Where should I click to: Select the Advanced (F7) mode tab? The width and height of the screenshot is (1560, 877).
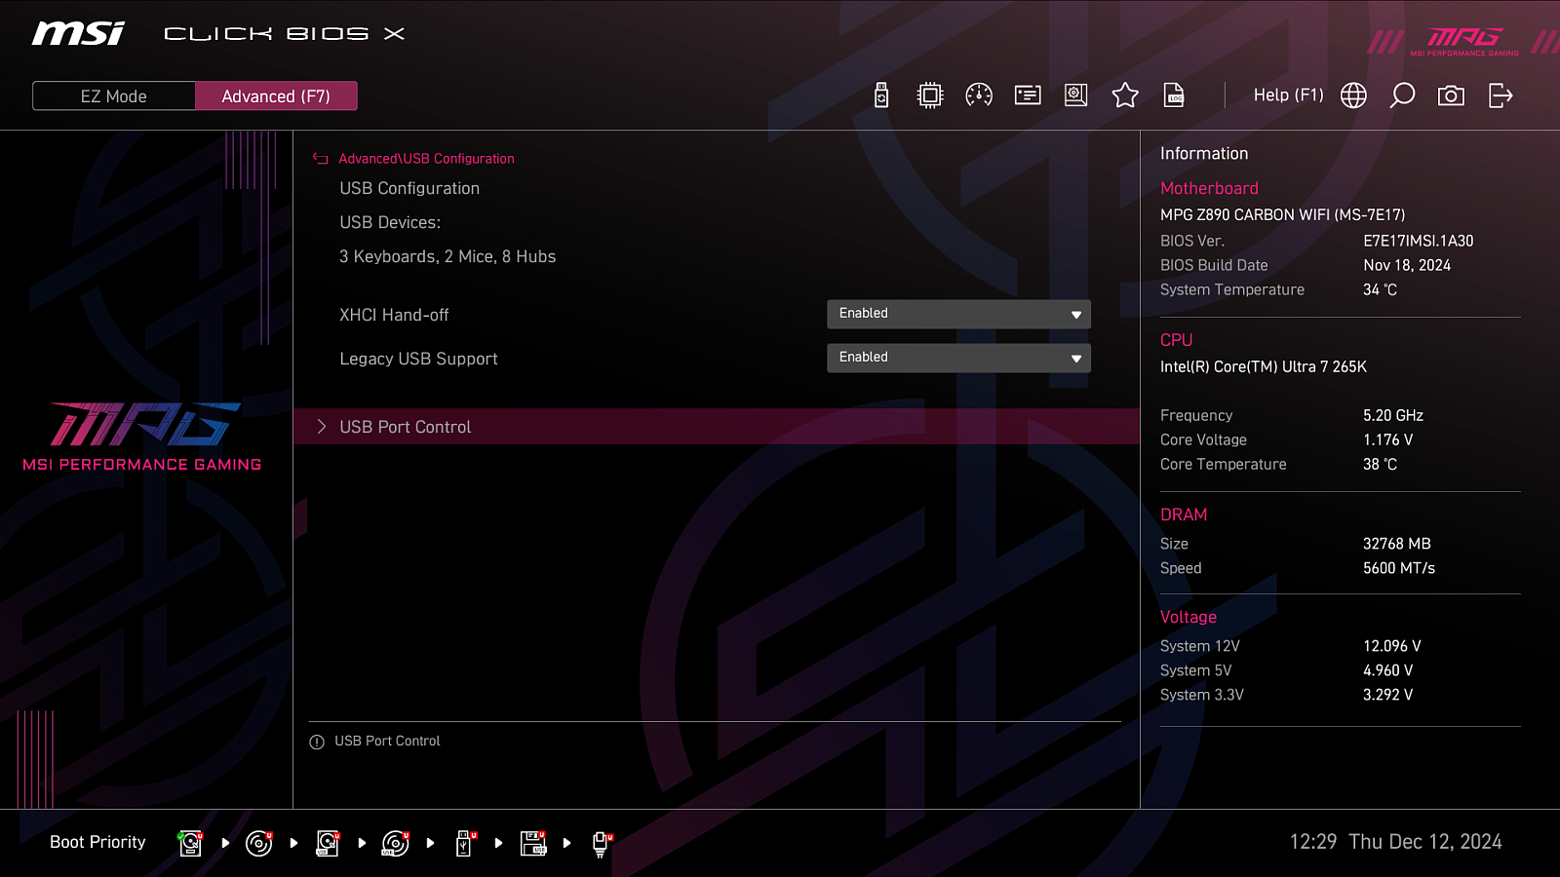(x=276, y=96)
